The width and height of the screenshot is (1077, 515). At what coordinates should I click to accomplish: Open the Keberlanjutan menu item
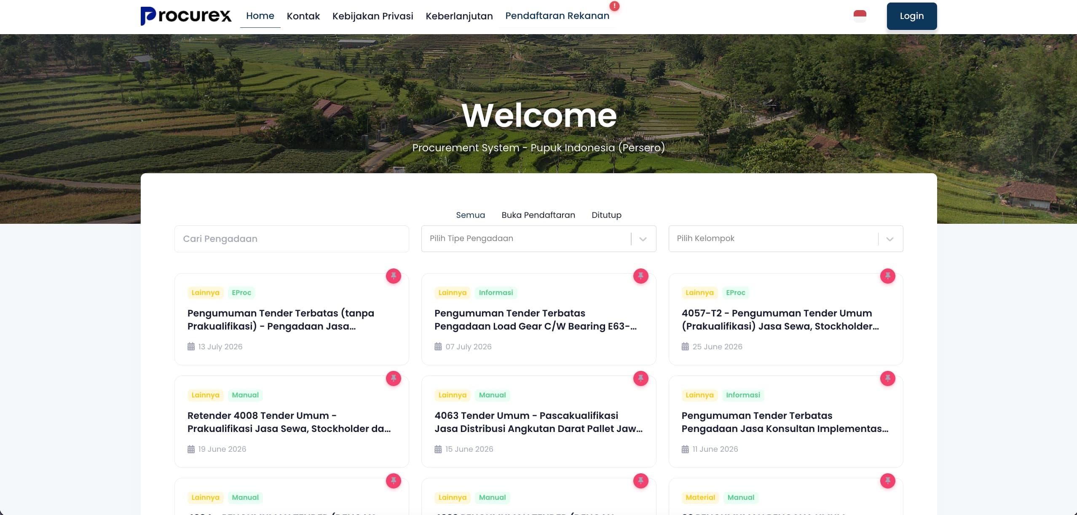[459, 16]
